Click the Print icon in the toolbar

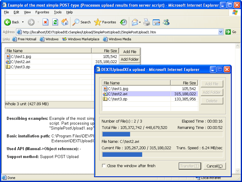(x=147, y=22)
